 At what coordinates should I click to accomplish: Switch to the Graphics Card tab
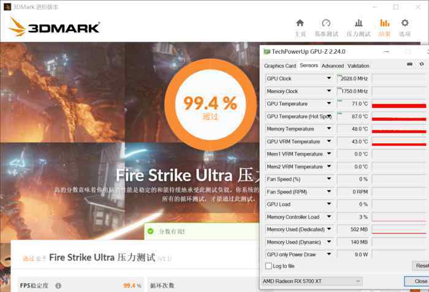(280, 66)
